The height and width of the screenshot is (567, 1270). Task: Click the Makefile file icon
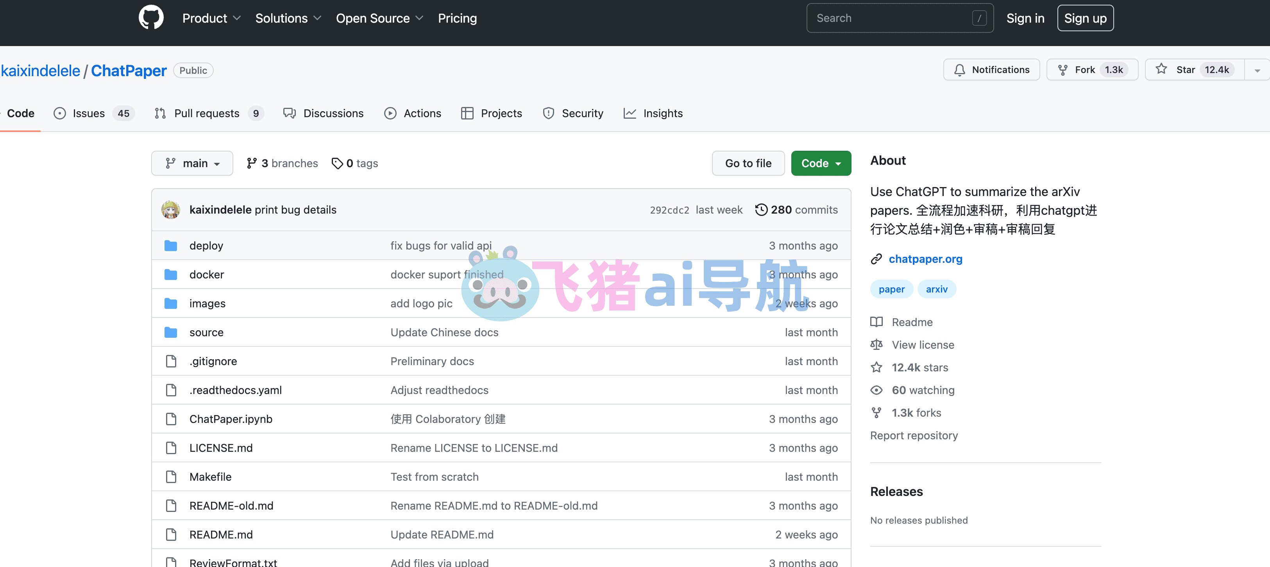point(171,477)
